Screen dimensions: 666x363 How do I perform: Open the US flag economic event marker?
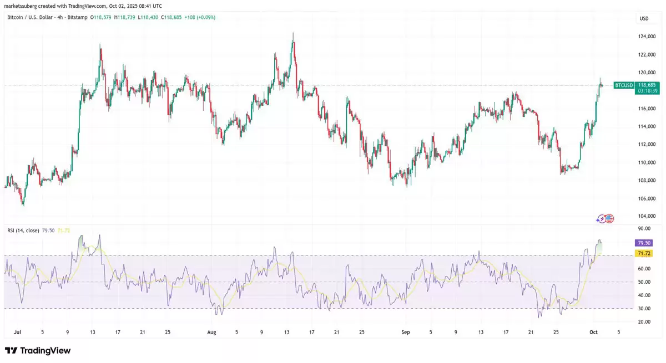click(609, 218)
